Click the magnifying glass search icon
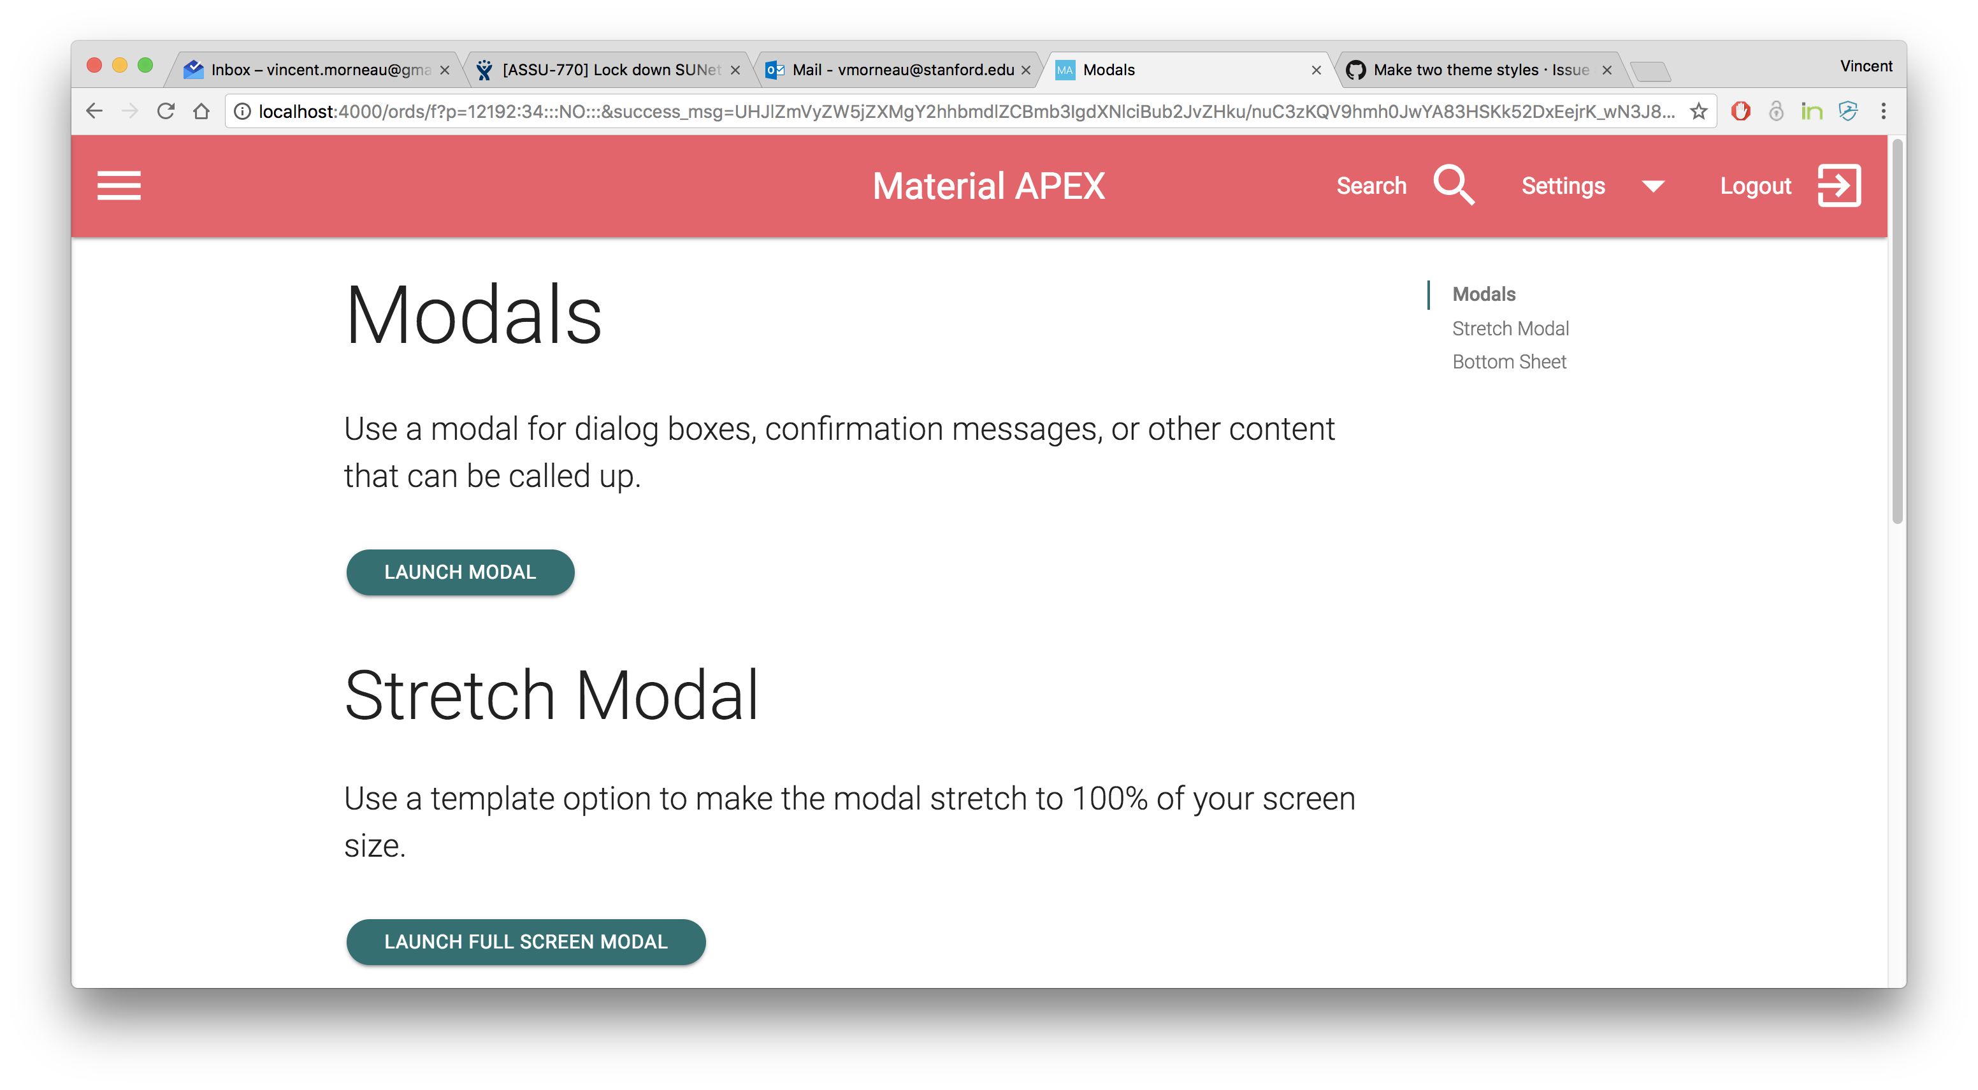Viewport: 1978px width, 1090px height. [x=1454, y=185]
